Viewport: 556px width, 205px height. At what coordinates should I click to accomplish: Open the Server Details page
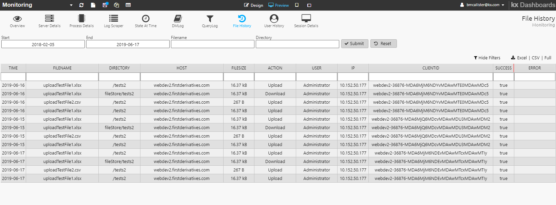point(50,21)
